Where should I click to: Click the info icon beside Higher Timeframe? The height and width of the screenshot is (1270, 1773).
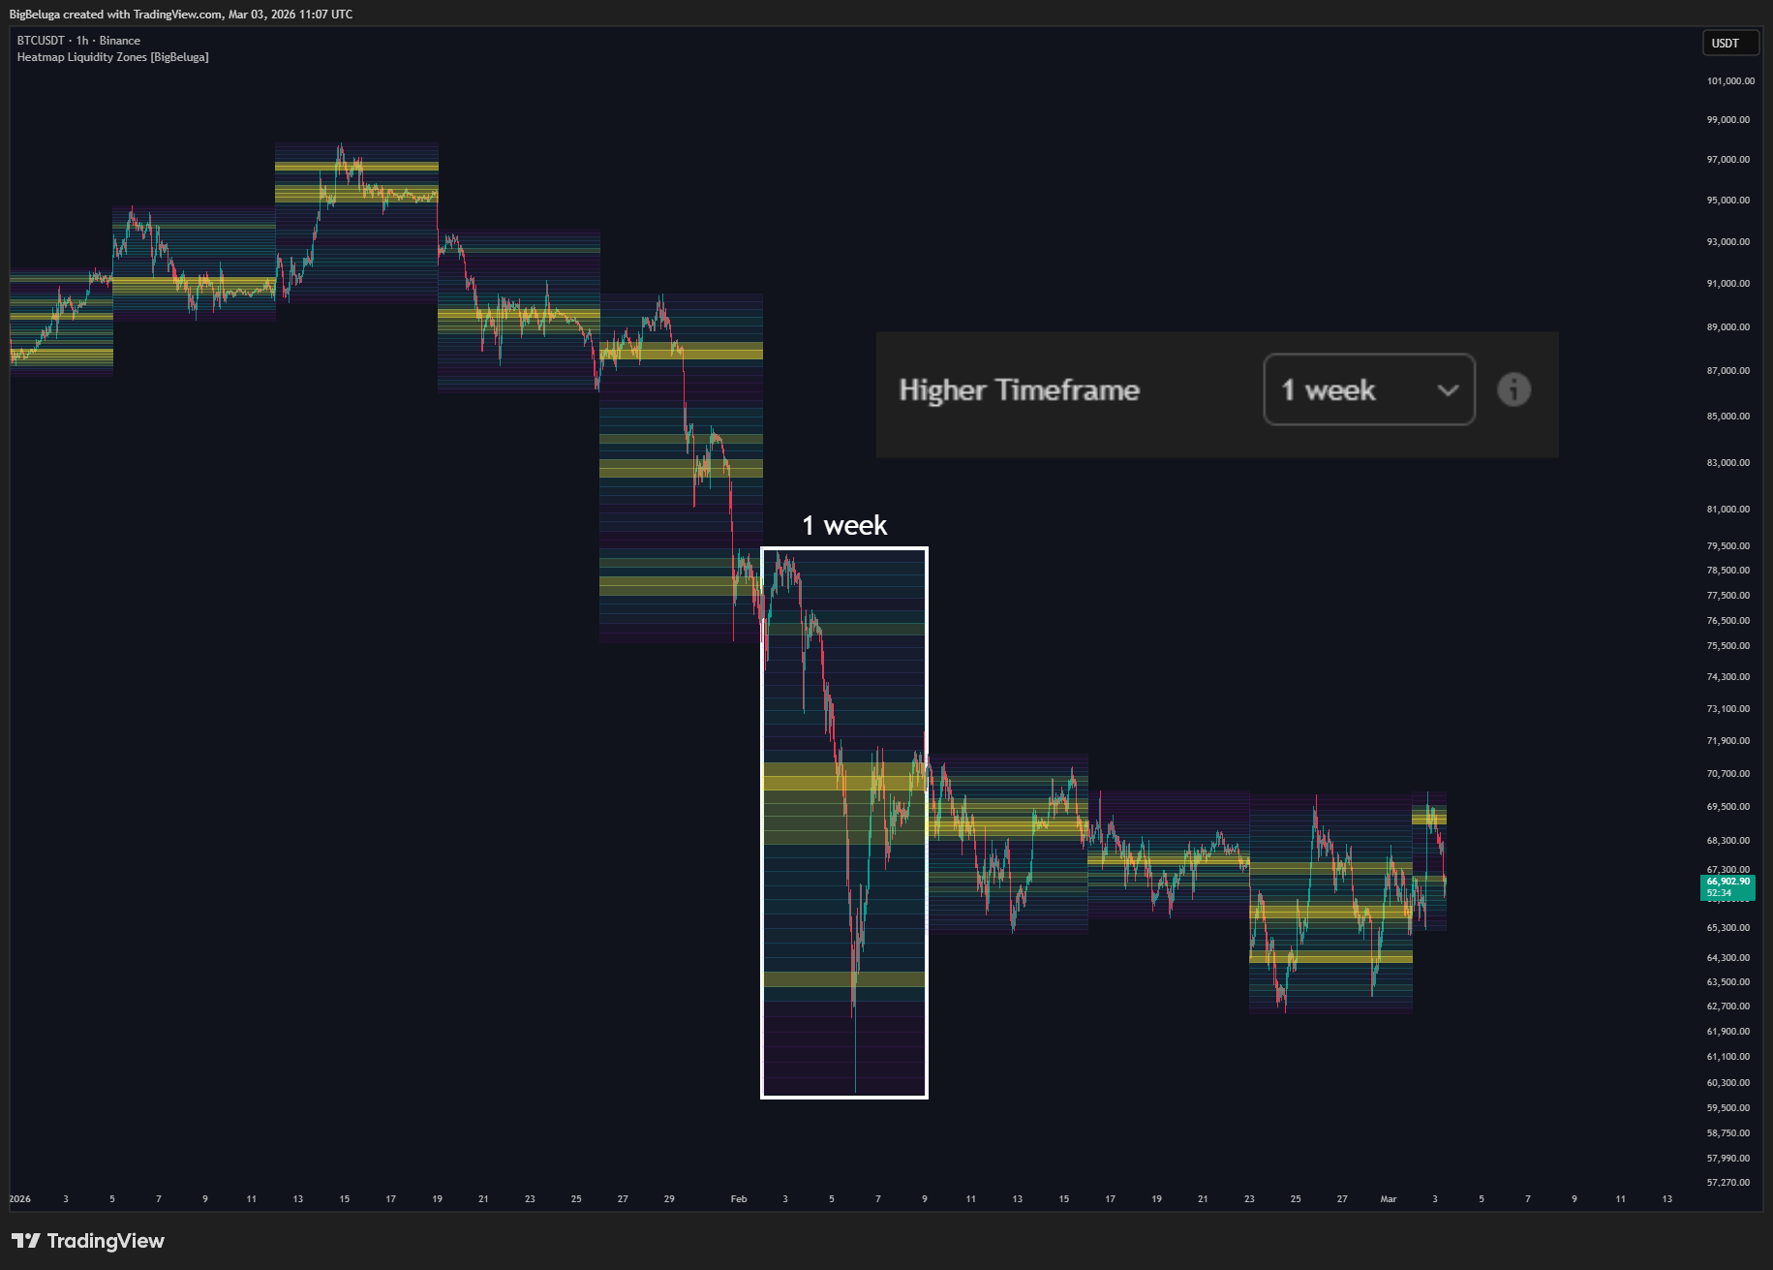point(1513,389)
